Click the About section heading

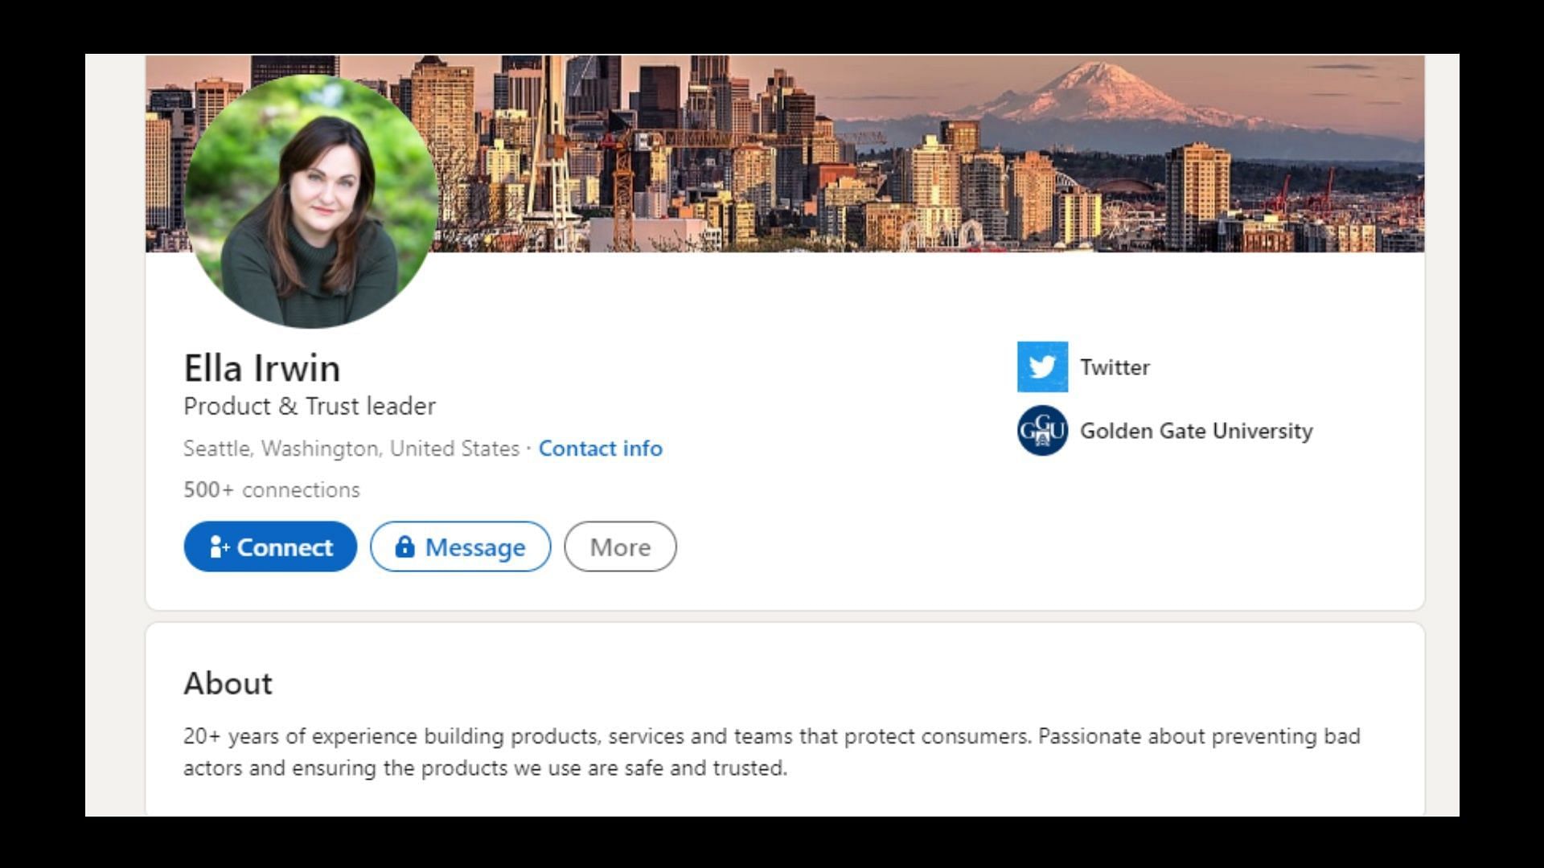228,683
